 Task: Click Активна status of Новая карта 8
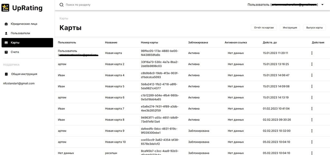click(194, 120)
